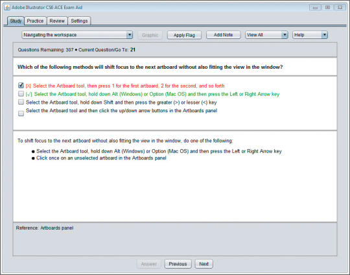Image resolution: width=350 pixels, height=275 pixels.
Task: Click the Apply Flag button
Action: (x=184, y=35)
